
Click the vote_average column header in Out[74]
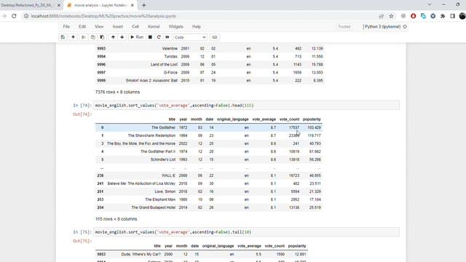point(264,119)
